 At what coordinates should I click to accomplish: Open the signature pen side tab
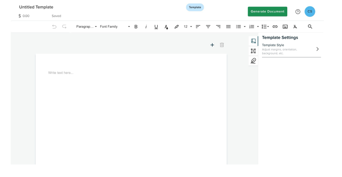coord(253,61)
